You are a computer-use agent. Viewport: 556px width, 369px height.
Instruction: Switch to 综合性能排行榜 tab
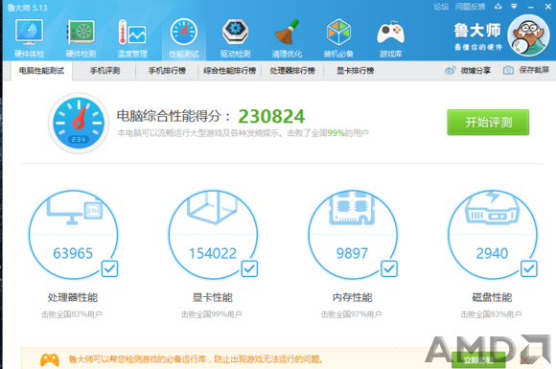coord(230,71)
